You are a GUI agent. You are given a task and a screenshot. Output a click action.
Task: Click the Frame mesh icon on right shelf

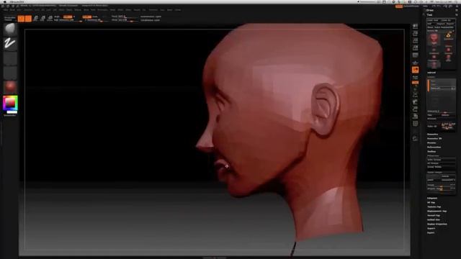click(415, 95)
